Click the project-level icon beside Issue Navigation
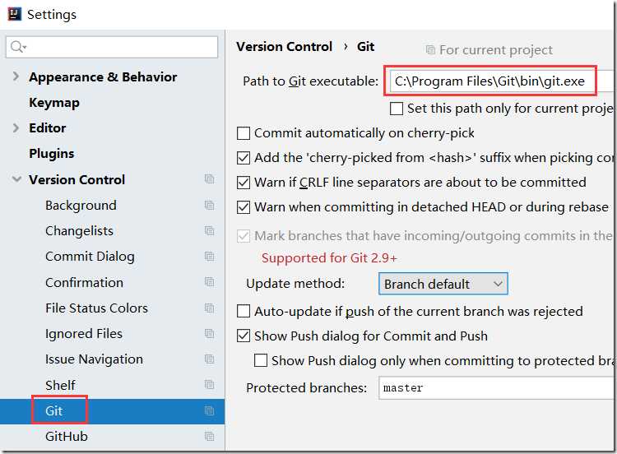The width and height of the screenshot is (617, 454). coord(210,359)
